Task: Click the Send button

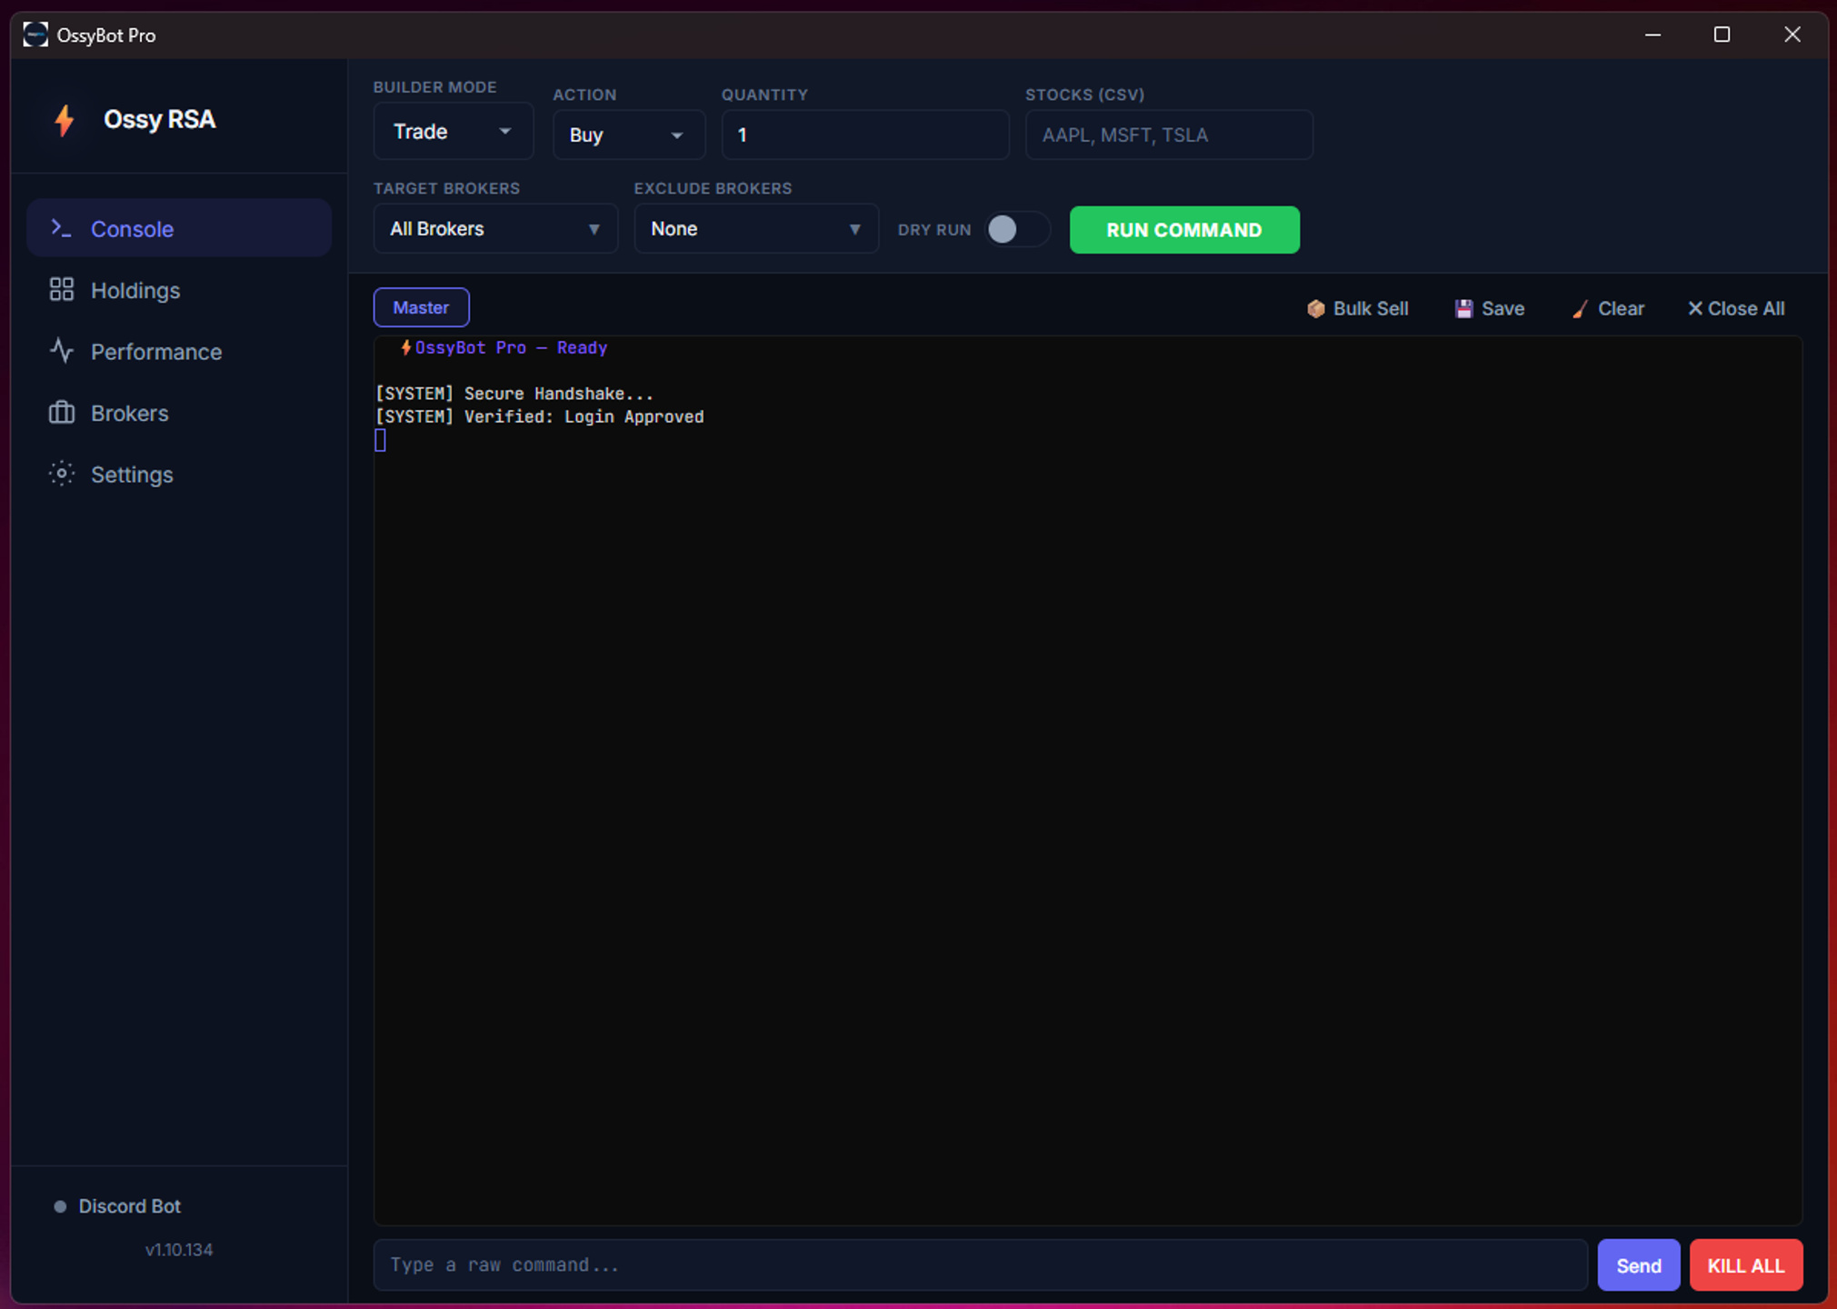Action: [x=1639, y=1264]
